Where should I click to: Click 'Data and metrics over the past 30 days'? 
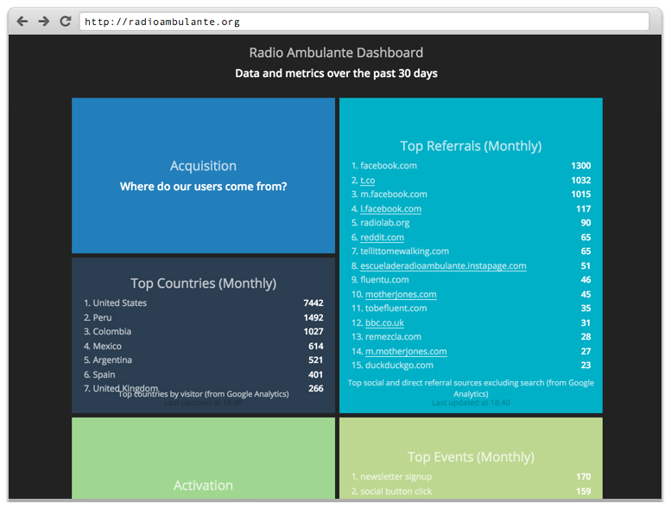point(336,73)
